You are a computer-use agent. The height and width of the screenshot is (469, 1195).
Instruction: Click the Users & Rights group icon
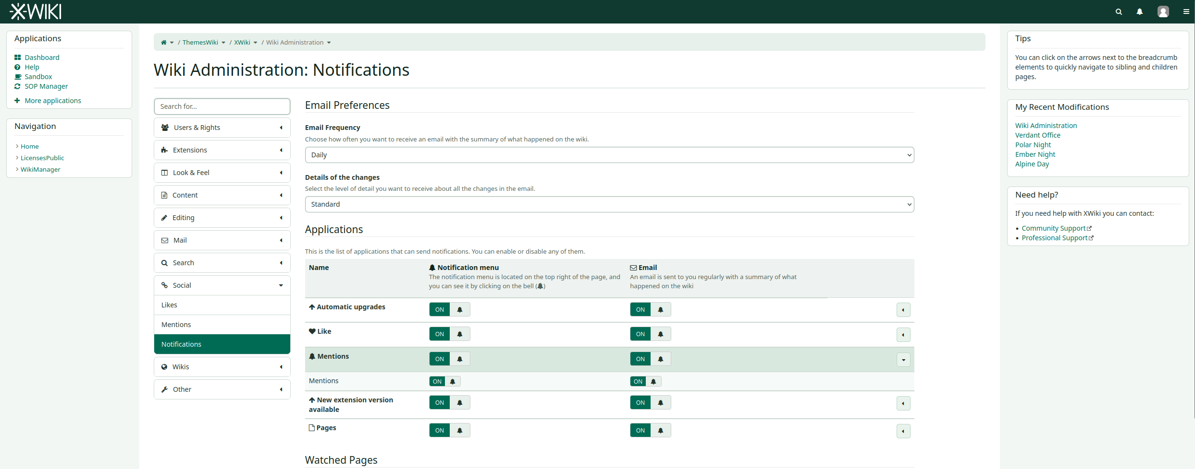[x=165, y=128]
